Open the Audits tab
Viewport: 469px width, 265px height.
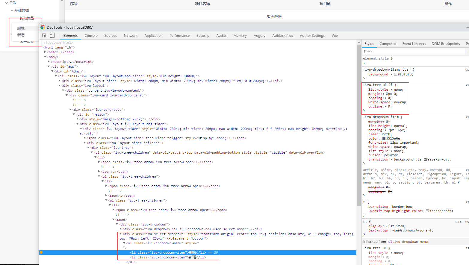point(221,36)
